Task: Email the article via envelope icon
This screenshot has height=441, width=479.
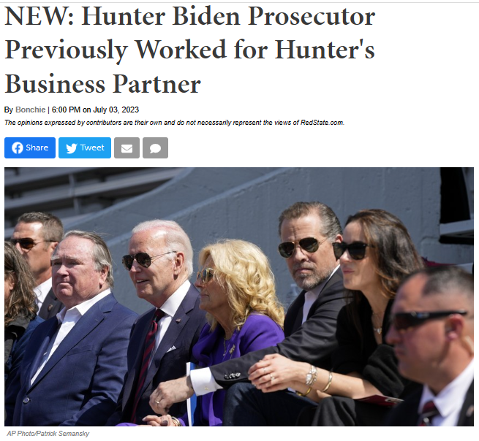Action: pyautogui.click(x=127, y=148)
